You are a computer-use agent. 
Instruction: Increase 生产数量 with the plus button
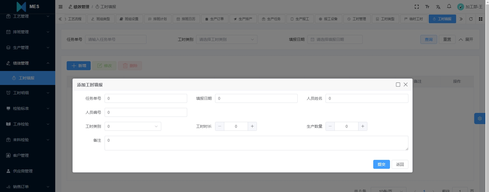point(363,126)
